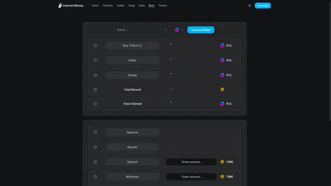
Task: Click the Internet Money logo
Action: [71, 5]
